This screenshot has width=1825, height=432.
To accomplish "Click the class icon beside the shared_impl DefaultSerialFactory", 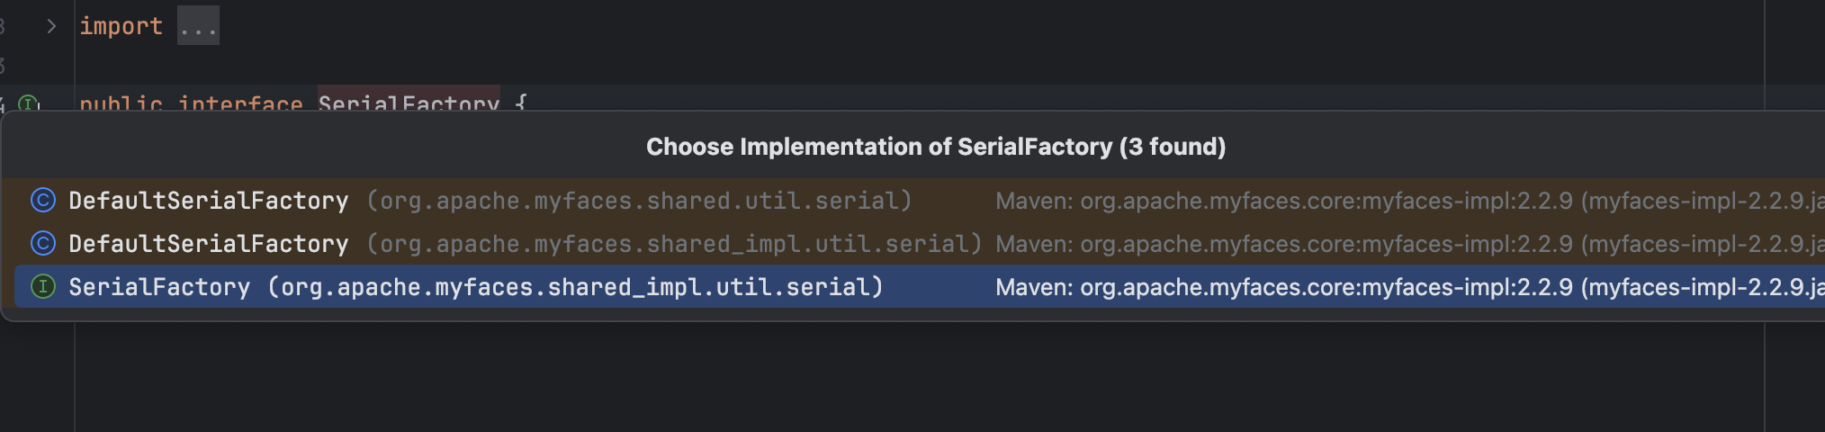I will click(x=43, y=243).
